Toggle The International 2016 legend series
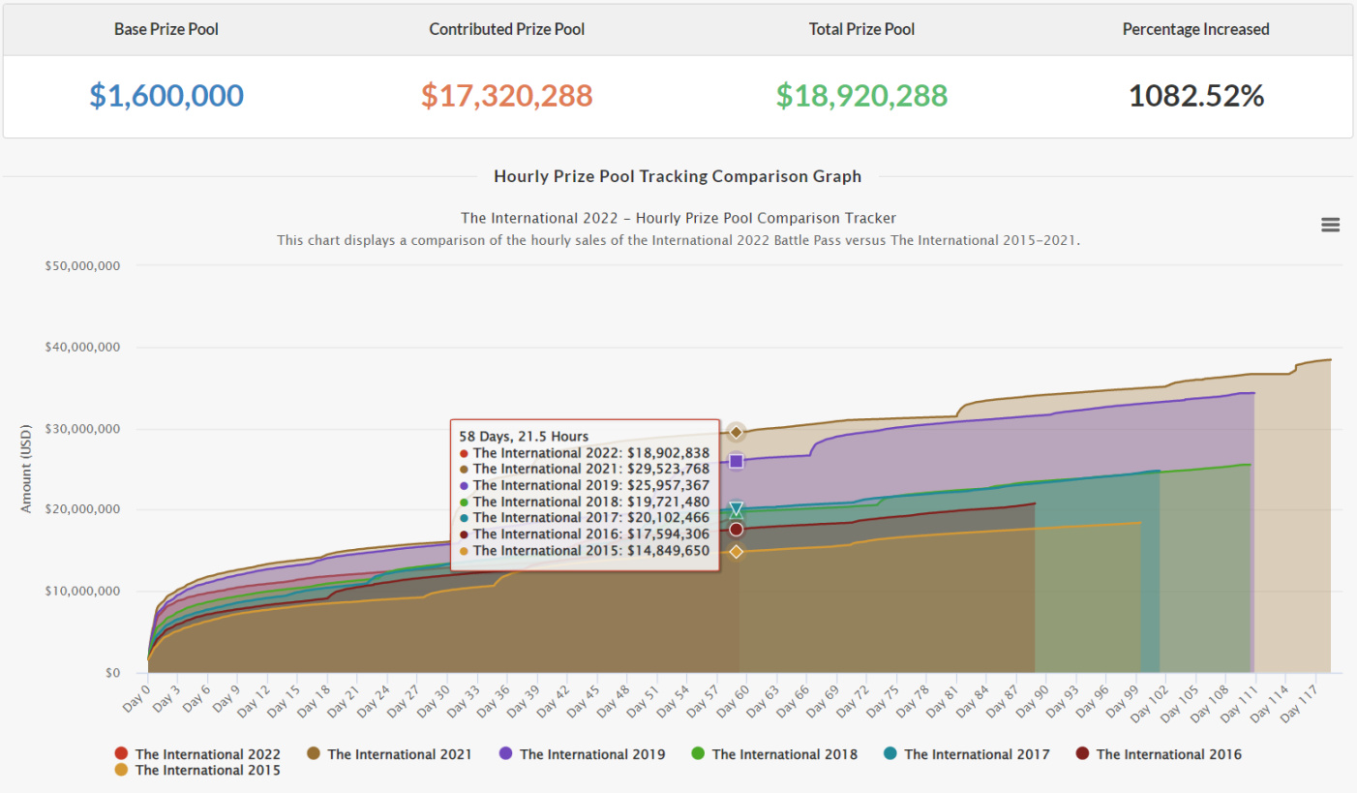The image size is (1357, 793). pyautogui.click(x=1159, y=754)
